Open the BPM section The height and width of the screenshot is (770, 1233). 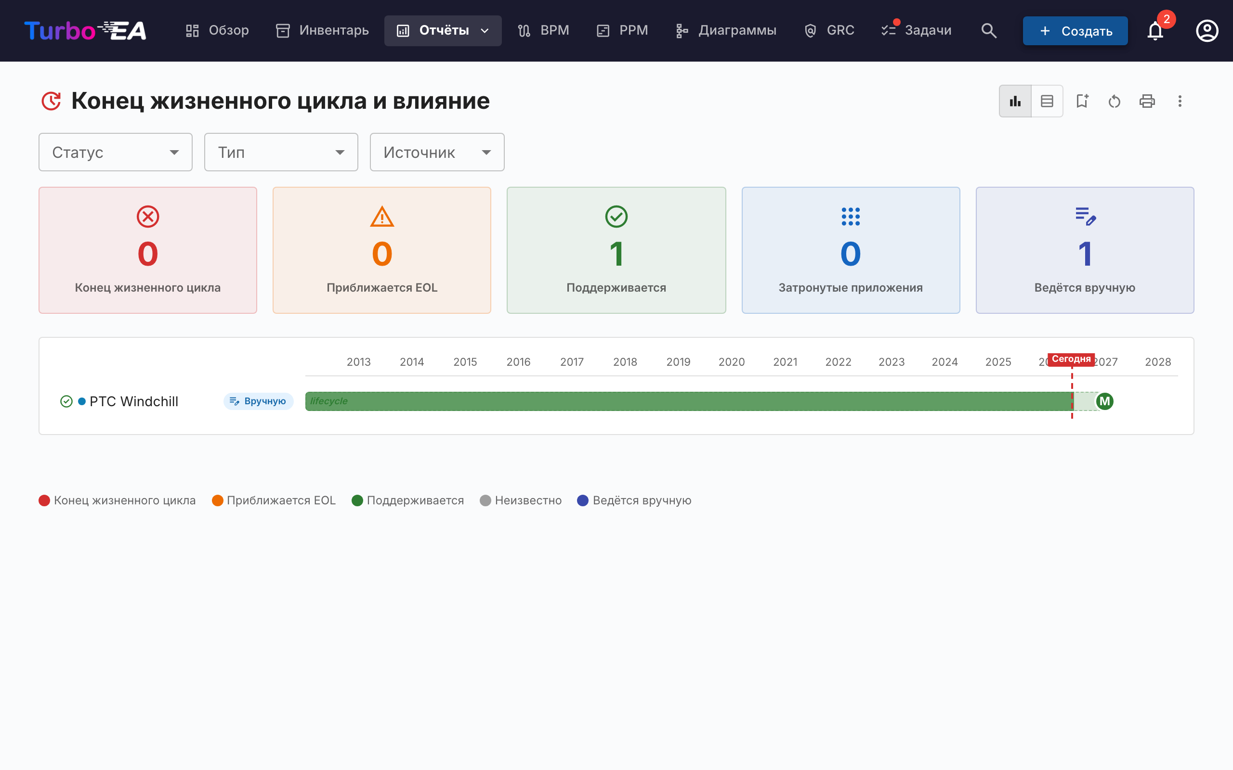click(543, 30)
